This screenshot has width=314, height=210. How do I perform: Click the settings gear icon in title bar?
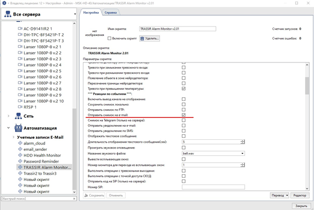pyautogui.click(x=4, y=3)
